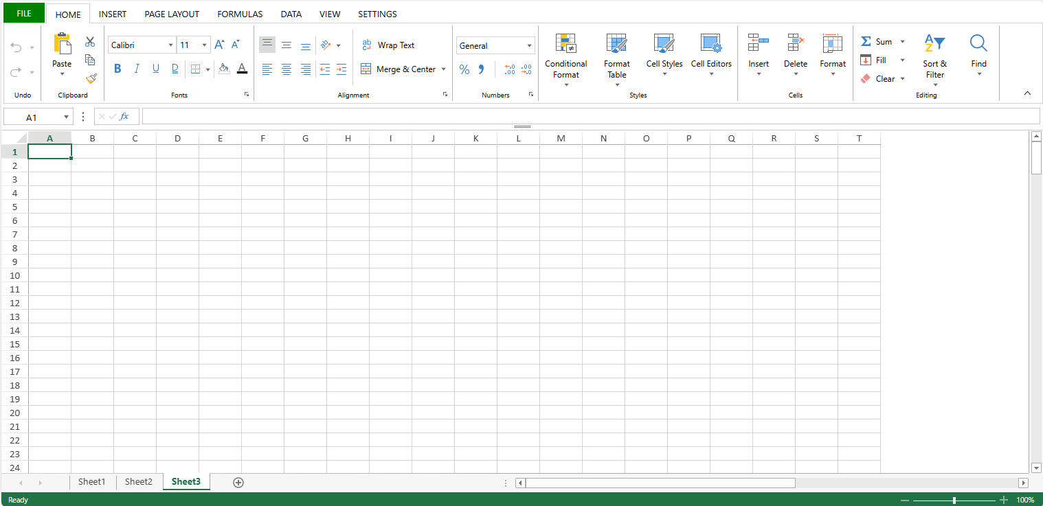Click the Find magnifier icon
The image size is (1043, 506).
[x=978, y=43]
